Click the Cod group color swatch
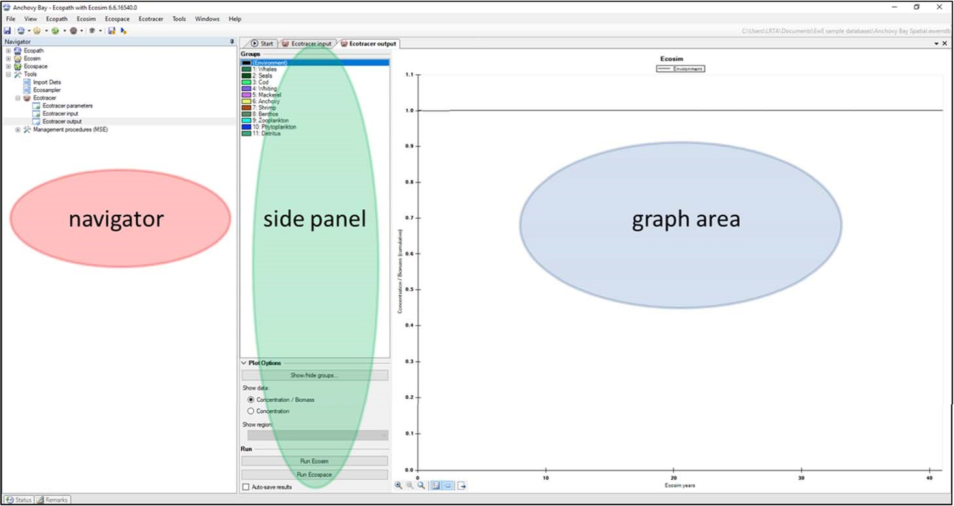954x506 pixels. click(246, 82)
